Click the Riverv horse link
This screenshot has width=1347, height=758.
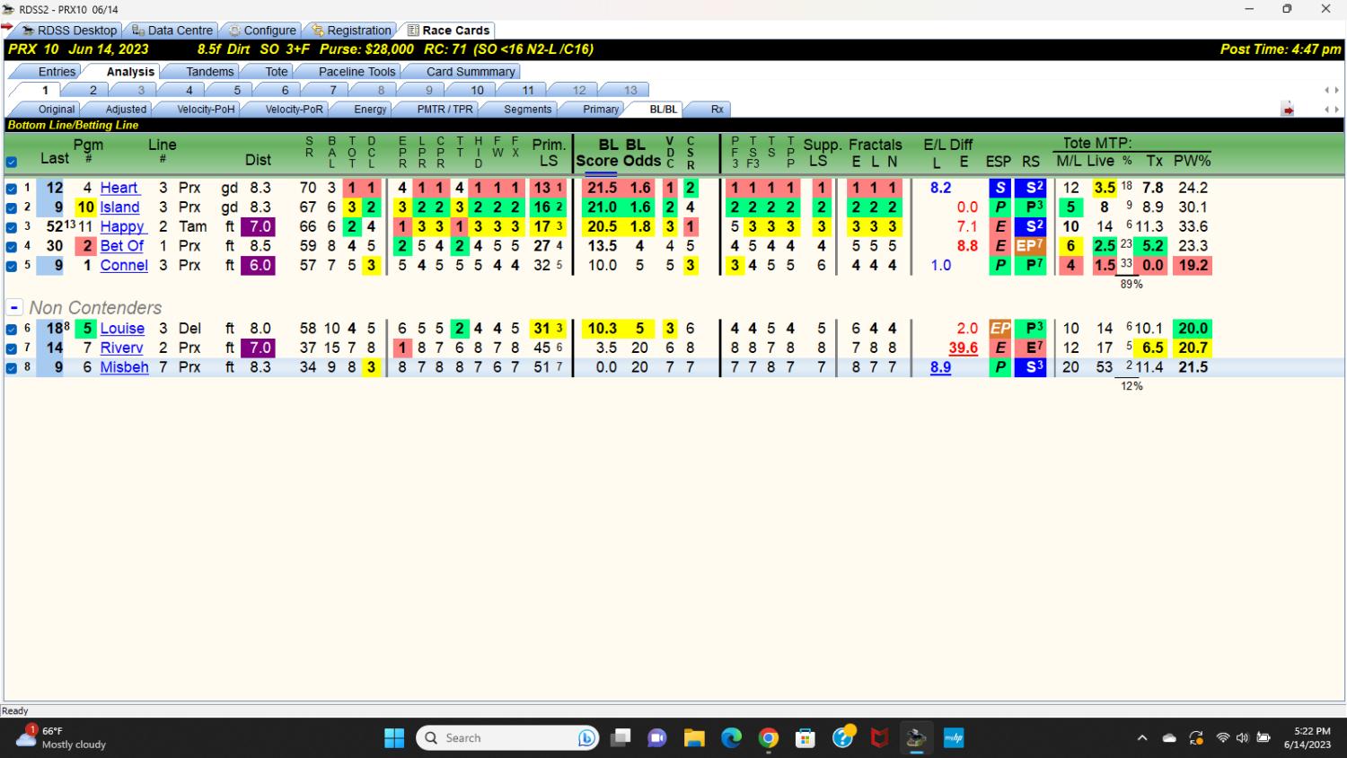pyautogui.click(x=121, y=348)
